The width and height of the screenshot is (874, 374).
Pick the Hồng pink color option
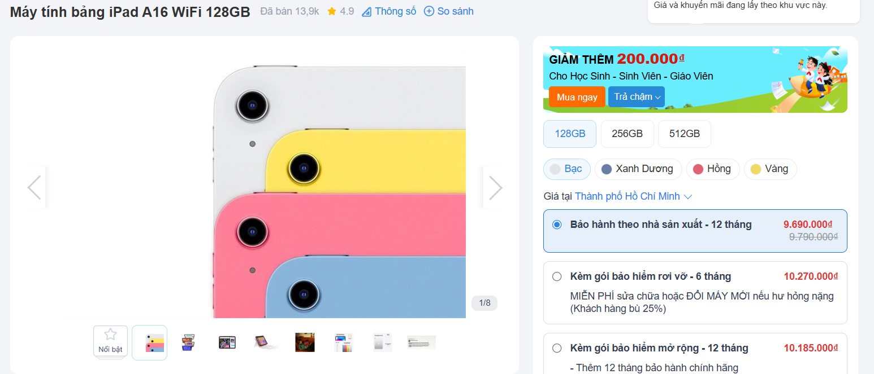pyautogui.click(x=712, y=169)
